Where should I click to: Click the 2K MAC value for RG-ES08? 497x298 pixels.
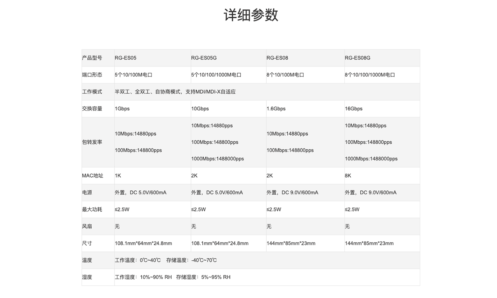click(x=270, y=176)
